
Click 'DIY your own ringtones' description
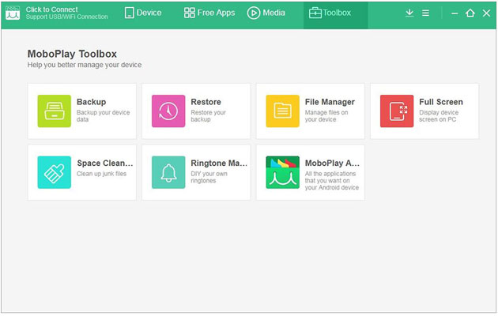click(x=209, y=177)
